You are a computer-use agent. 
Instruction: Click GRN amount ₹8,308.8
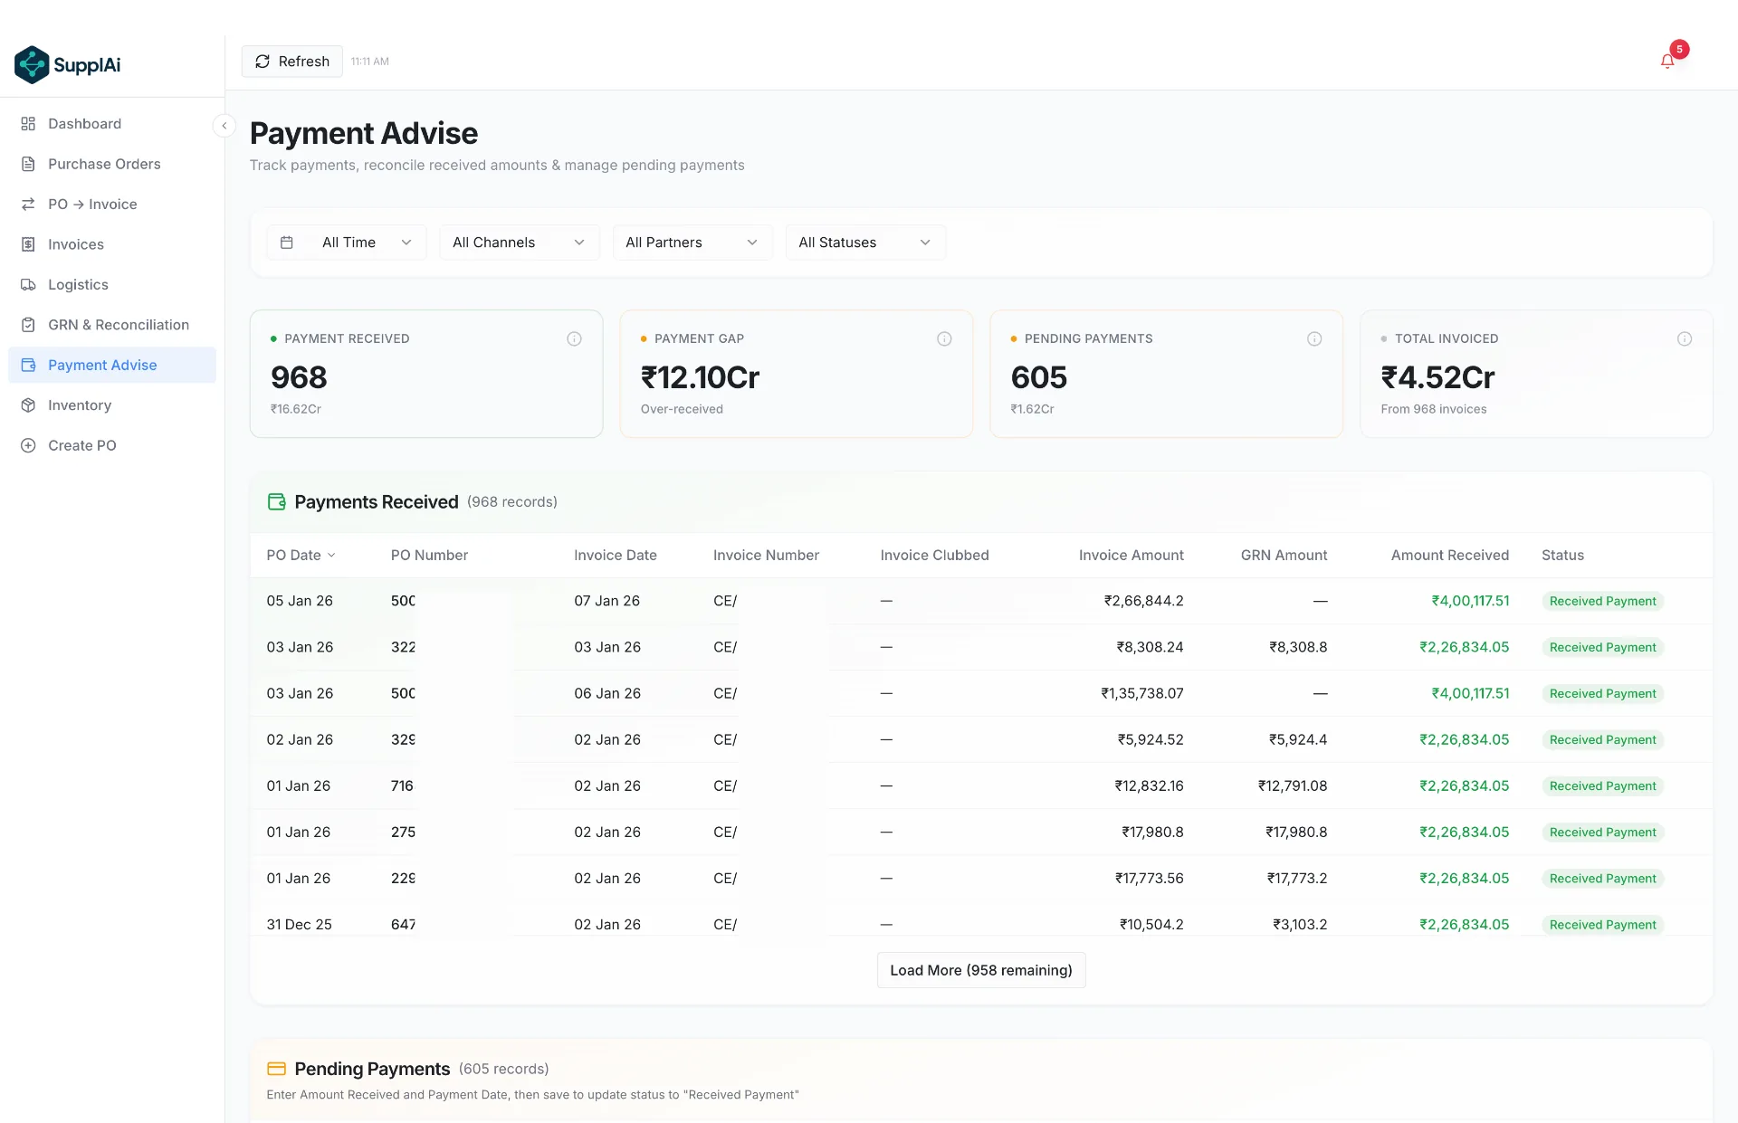pyautogui.click(x=1297, y=647)
